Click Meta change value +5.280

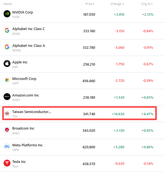(119, 147)
